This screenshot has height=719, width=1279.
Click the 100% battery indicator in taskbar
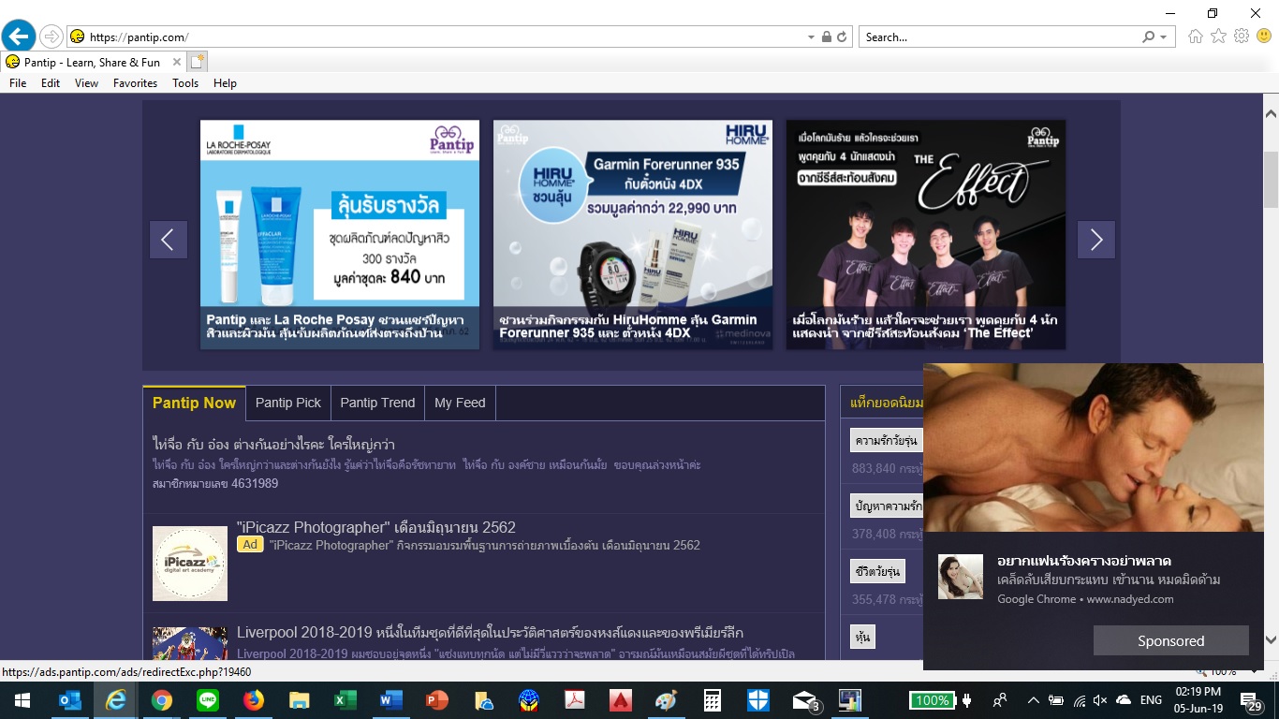click(x=933, y=700)
